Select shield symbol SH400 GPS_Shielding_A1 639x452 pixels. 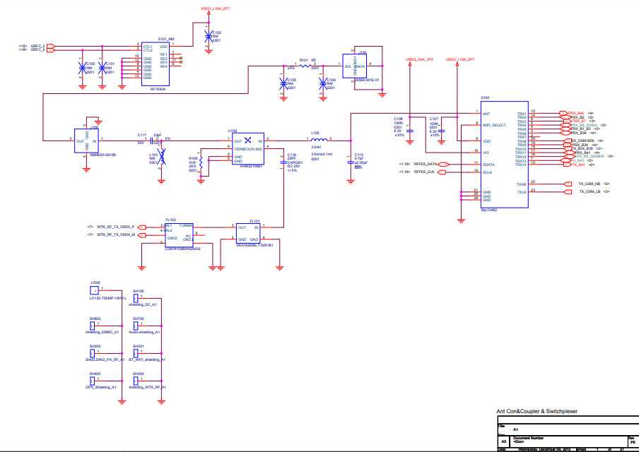pyautogui.click(x=92, y=381)
